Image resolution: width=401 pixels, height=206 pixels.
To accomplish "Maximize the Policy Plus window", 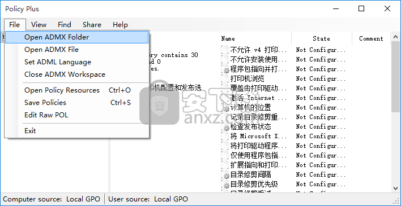I will click(x=361, y=8).
